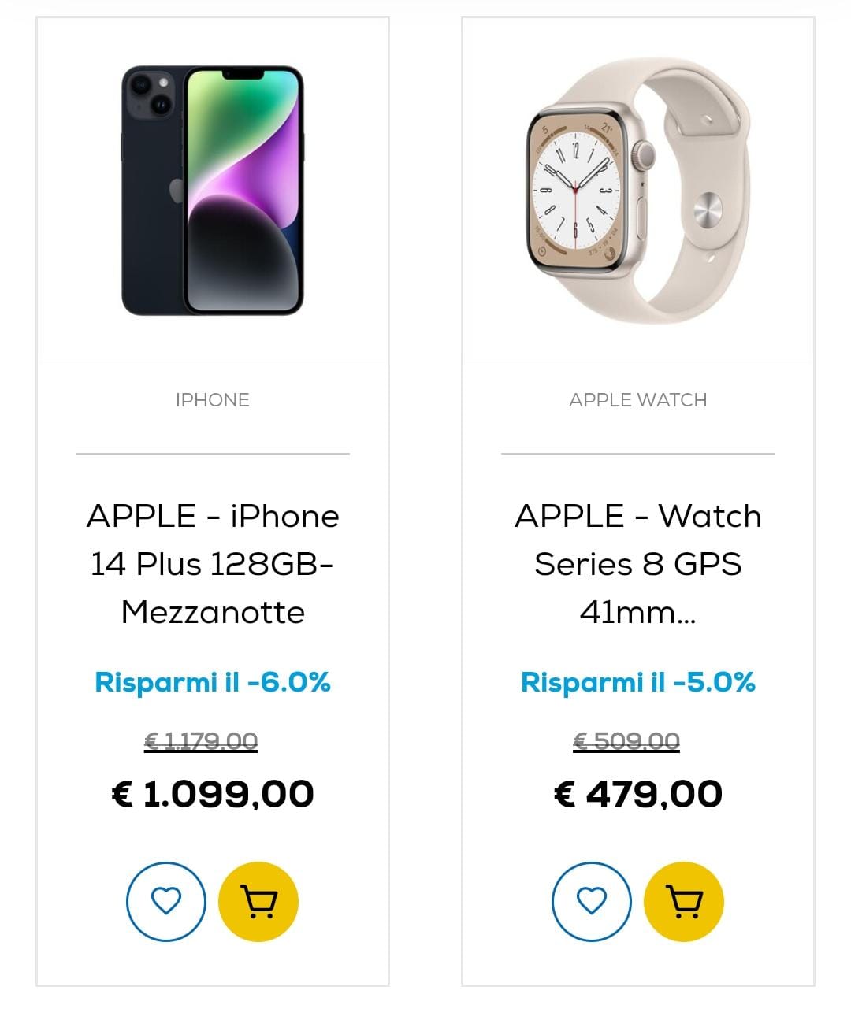Add iPhone 14 Plus to wishlist
The image size is (851, 1020).
pos(166,901)
